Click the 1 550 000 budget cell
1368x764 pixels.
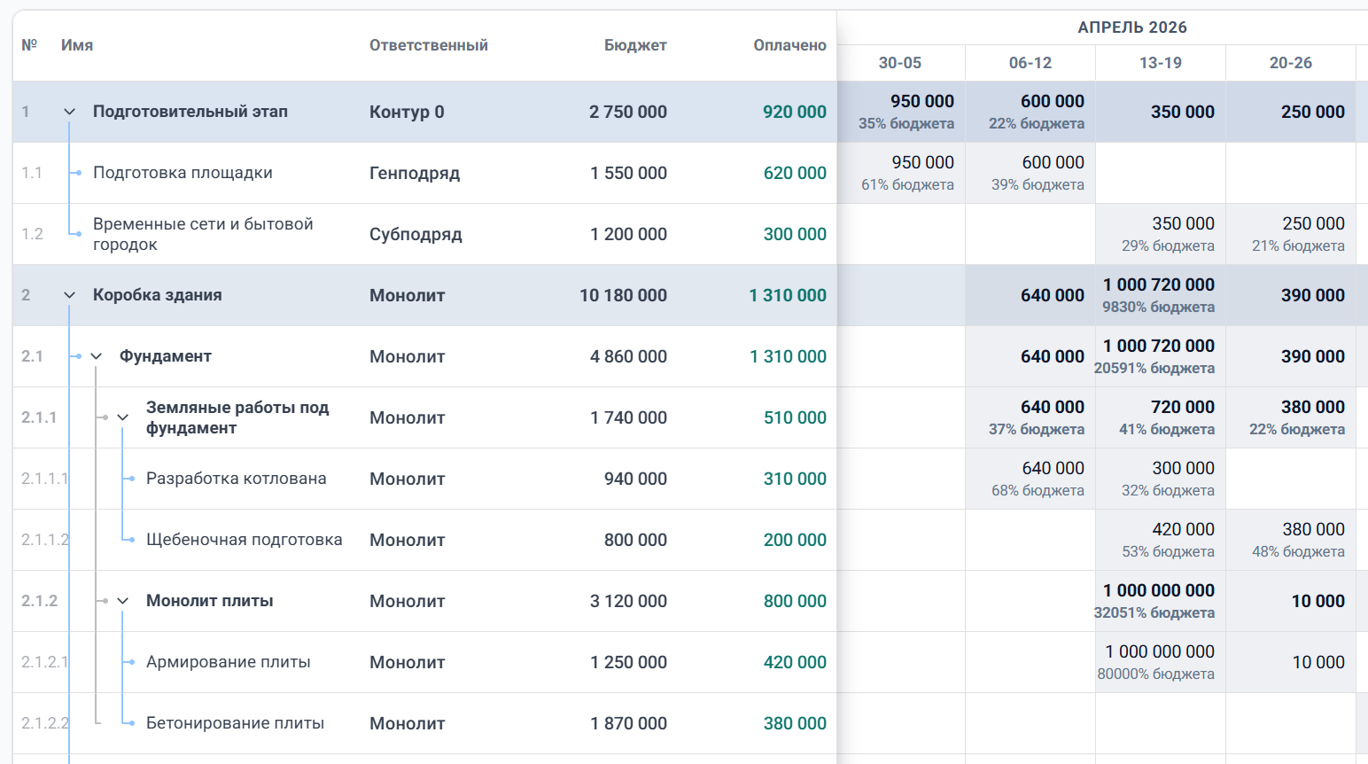[629, 173]
